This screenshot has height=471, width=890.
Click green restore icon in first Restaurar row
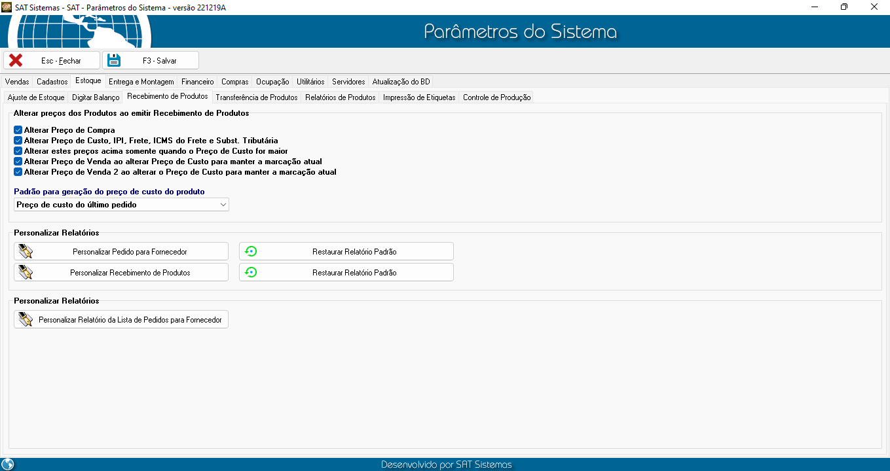(x=251, y=252)
